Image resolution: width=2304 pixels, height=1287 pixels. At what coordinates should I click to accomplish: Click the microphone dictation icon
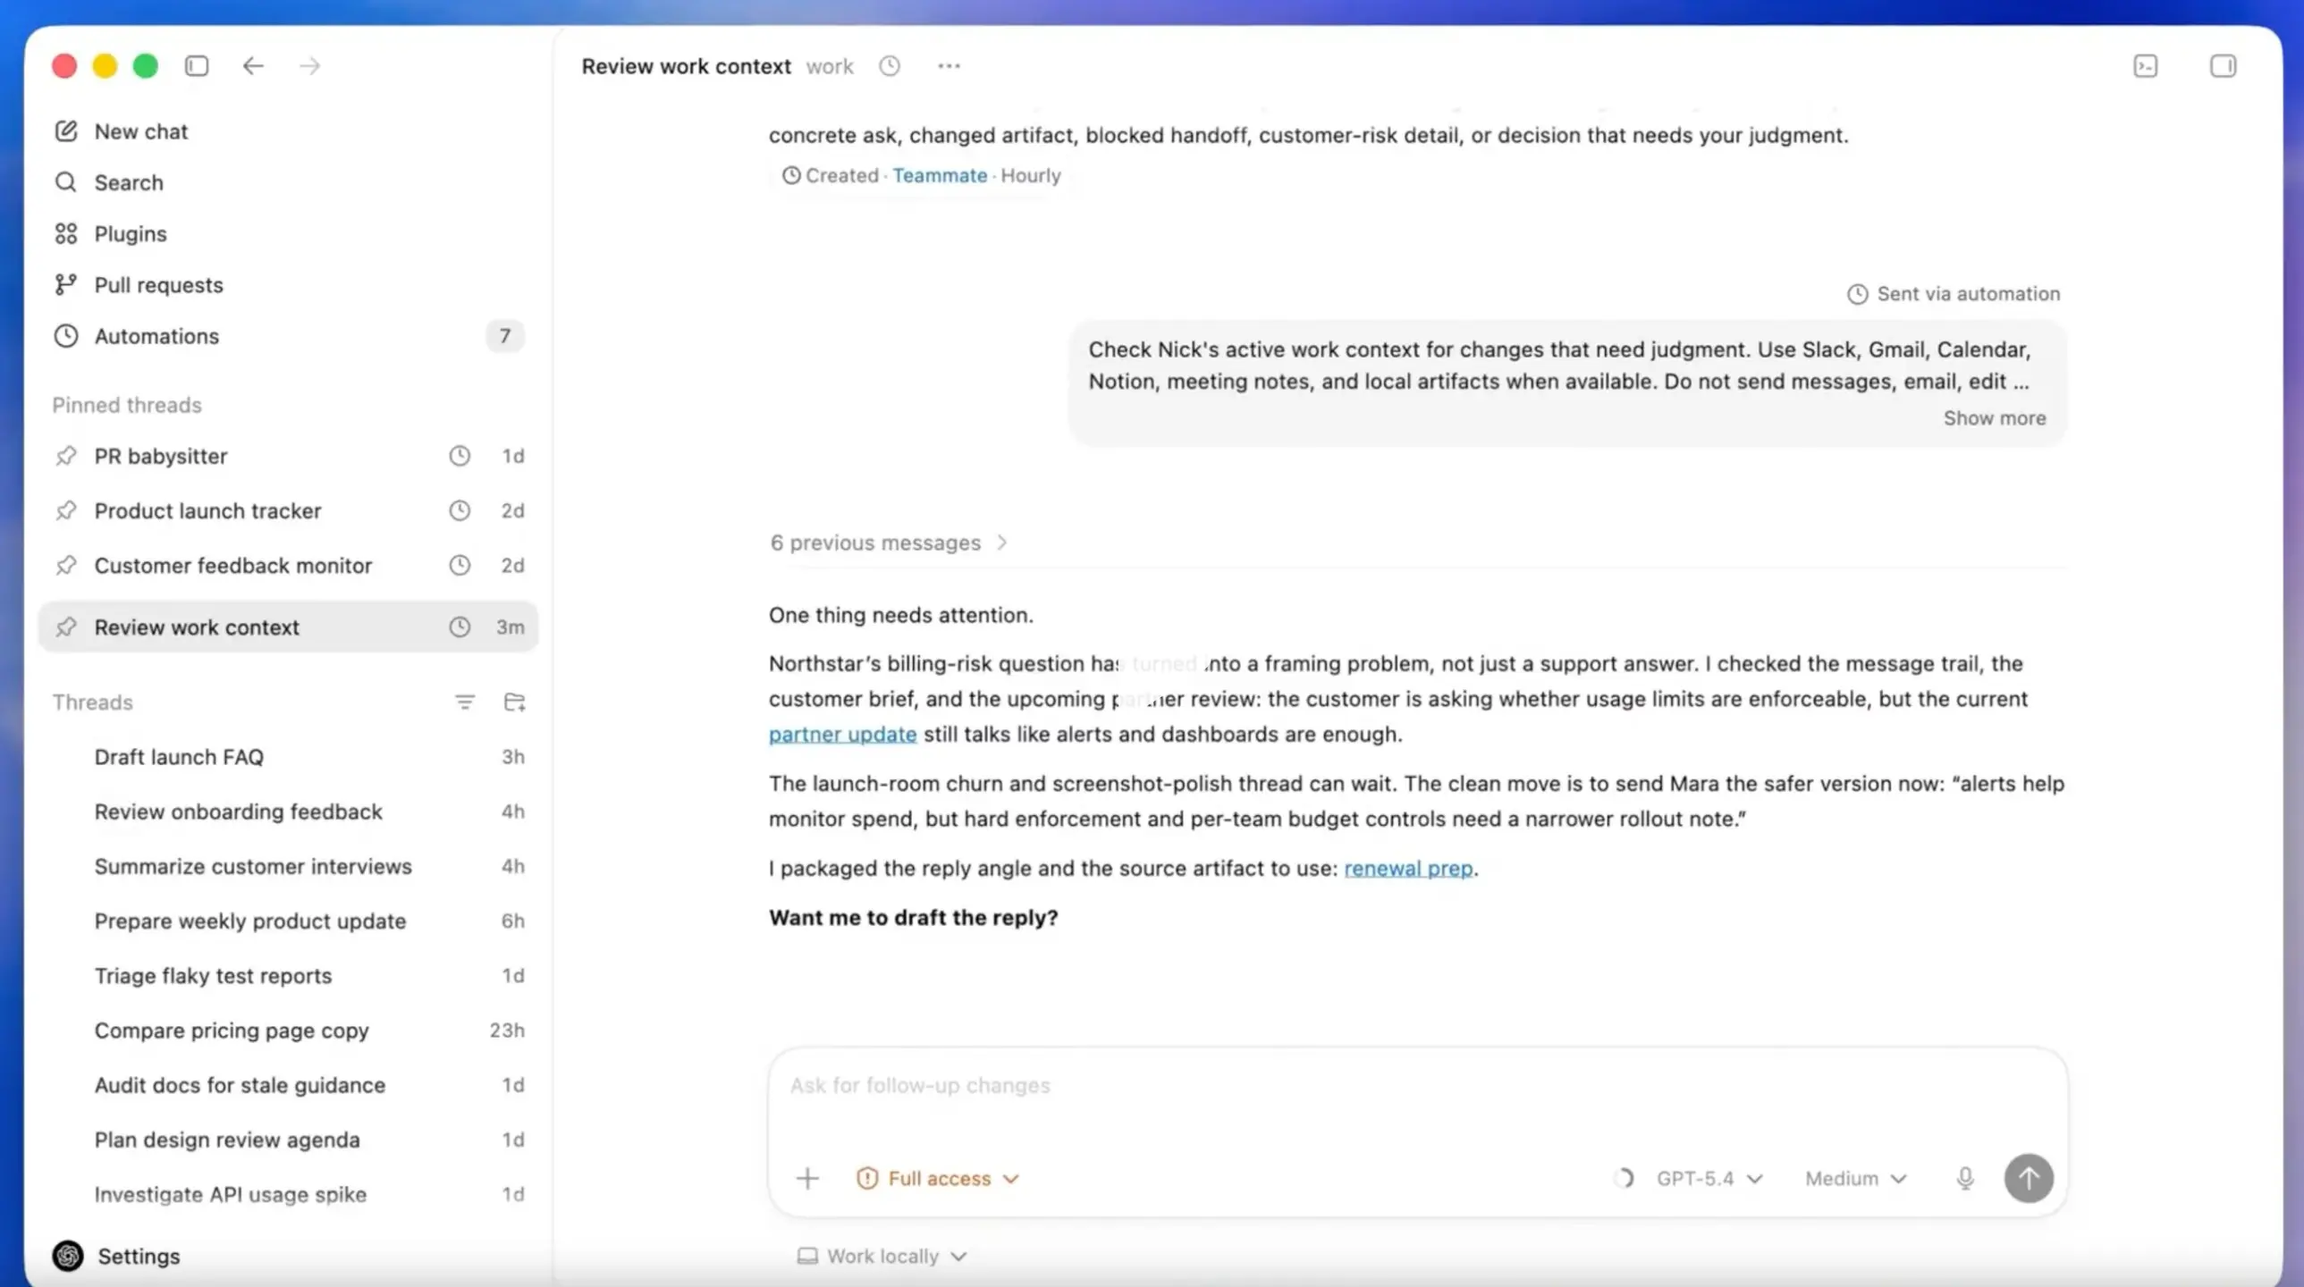pos(1964,1178)
